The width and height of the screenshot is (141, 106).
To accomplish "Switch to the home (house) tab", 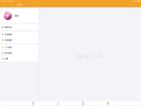I will [x=33, y=103].
